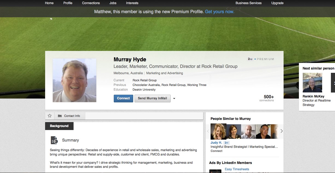Open the Jobs menu item
Viewport: 335px width, 173px height.
point(113,3)
